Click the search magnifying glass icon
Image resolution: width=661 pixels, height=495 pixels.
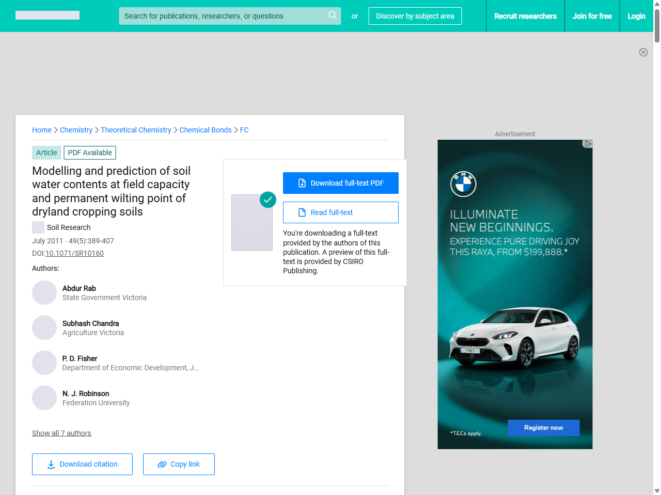[x=333, y=15]
